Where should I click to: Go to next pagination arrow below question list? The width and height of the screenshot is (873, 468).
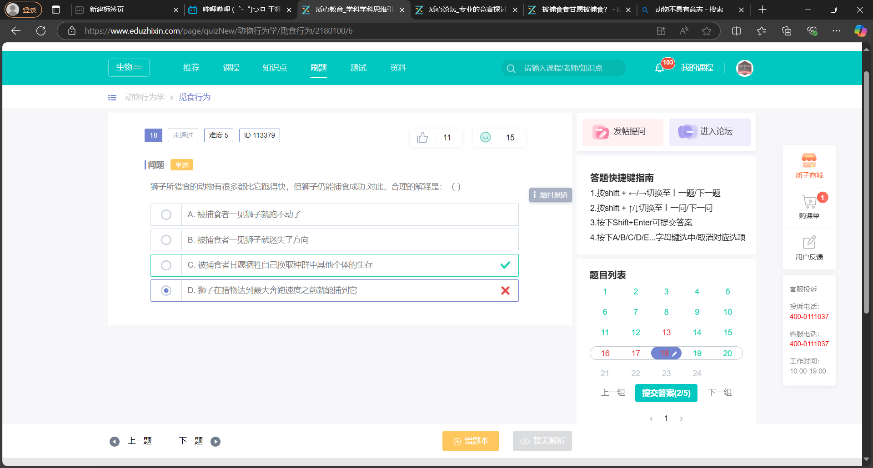pos(681,419)
